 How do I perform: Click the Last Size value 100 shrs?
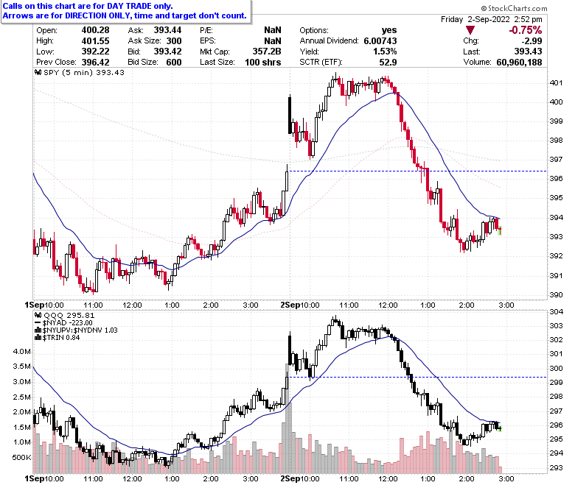point(263,63)
